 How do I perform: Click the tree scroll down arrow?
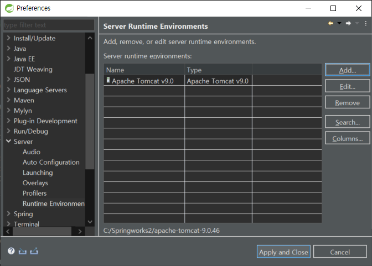click(x=90, y=222)
